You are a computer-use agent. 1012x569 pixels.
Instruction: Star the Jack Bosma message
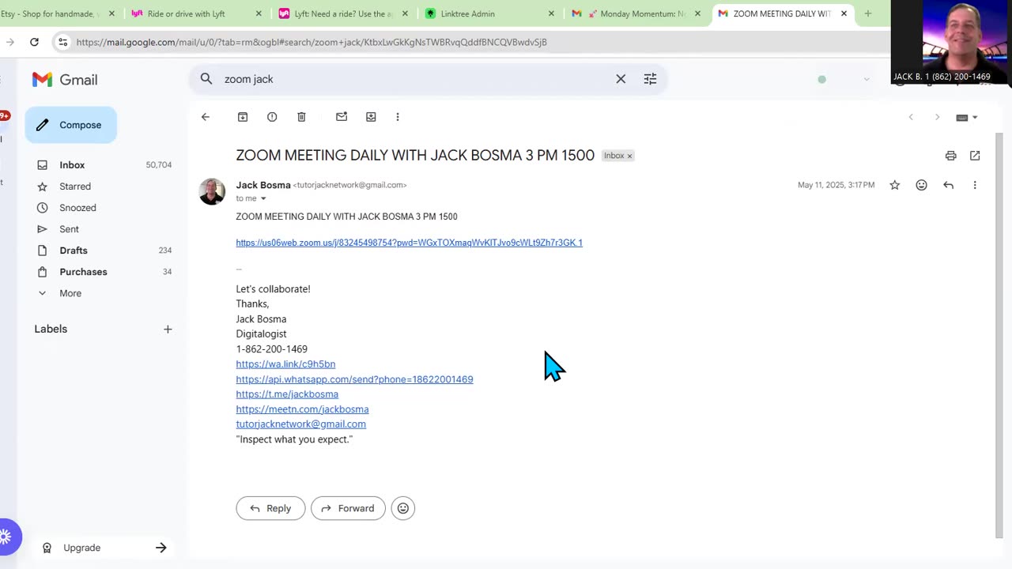click(x=895, y=185)
